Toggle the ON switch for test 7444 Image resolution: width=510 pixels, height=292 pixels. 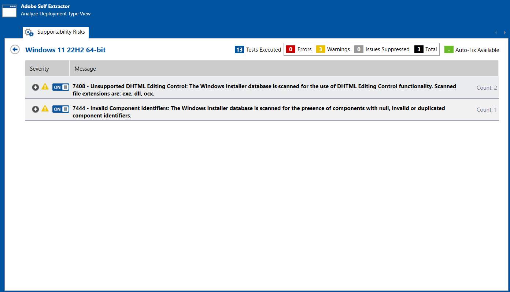click(61, 109)
